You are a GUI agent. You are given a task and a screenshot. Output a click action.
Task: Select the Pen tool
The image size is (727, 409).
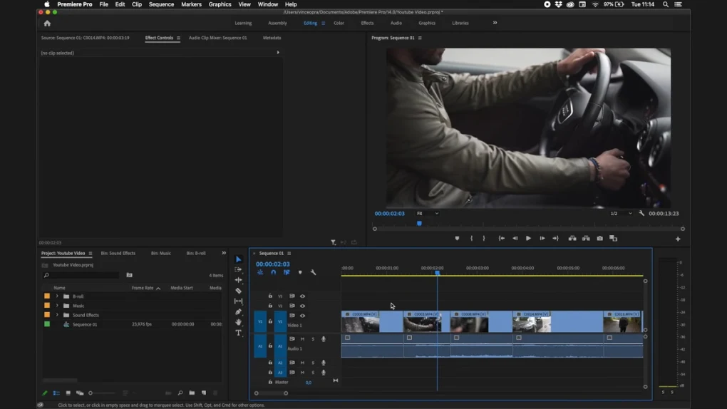pos(238,311)
